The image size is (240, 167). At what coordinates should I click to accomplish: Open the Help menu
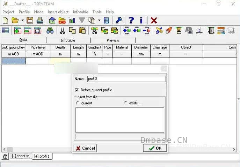click(x=110, y=12)
